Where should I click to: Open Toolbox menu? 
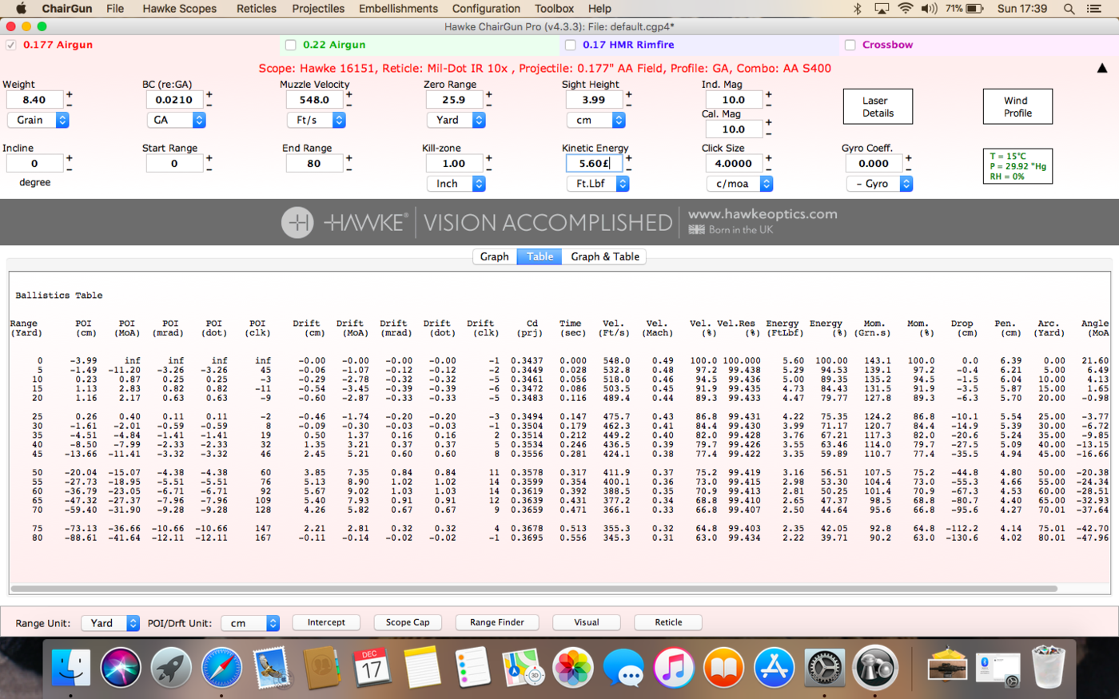click(x=554, y=9)
